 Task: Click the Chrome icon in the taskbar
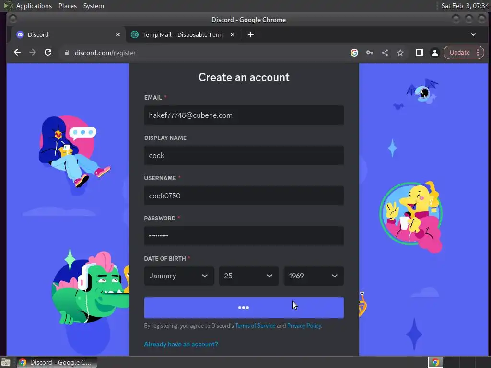(x=23, y=362)
